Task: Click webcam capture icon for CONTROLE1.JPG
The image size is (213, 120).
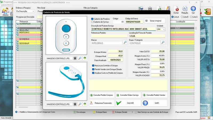Action: 75,58
